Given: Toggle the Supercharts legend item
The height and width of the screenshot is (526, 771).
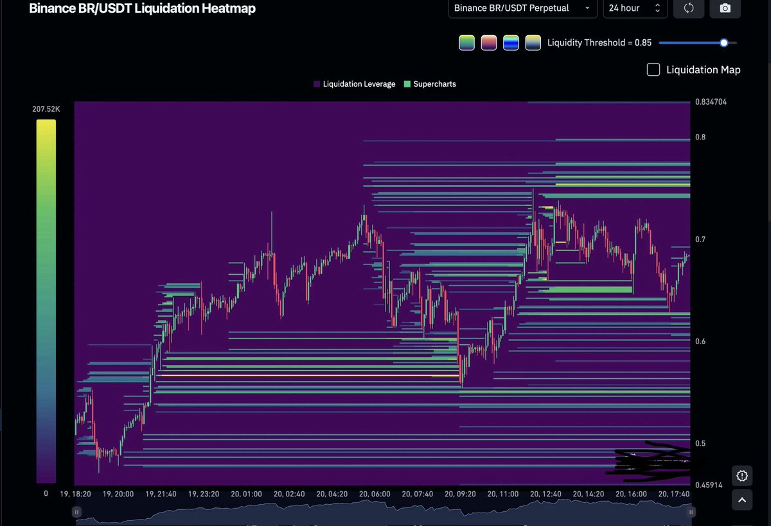Looking at the screenshot, I should click(430, 84).
